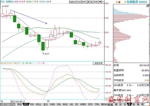Screen dimensions: 150x106
Task: Click the red star icon
Action: [119, 2]
